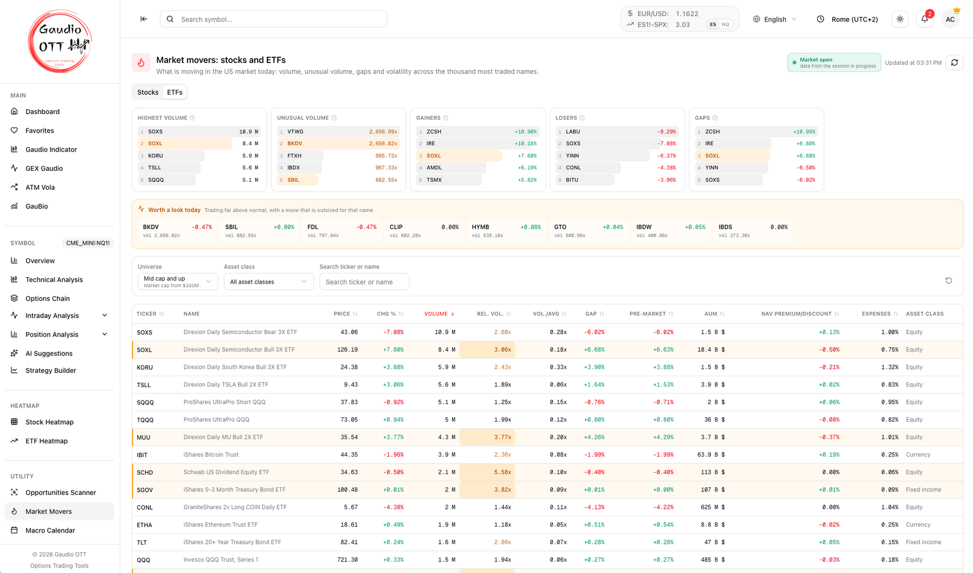Click iShares Bitcoin Trust name

(211, 455)
